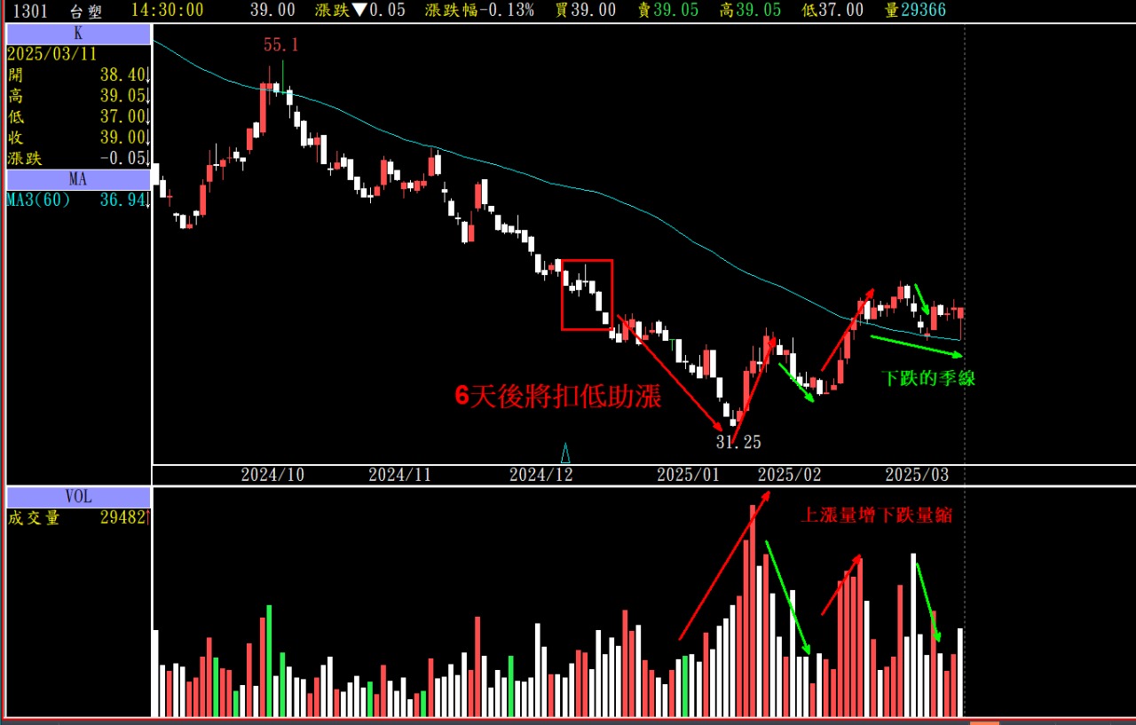Click the 2025/03 date axis label
Image resolution: width=1136 pixels, height=725 pixels.
[x=917, y=475]
